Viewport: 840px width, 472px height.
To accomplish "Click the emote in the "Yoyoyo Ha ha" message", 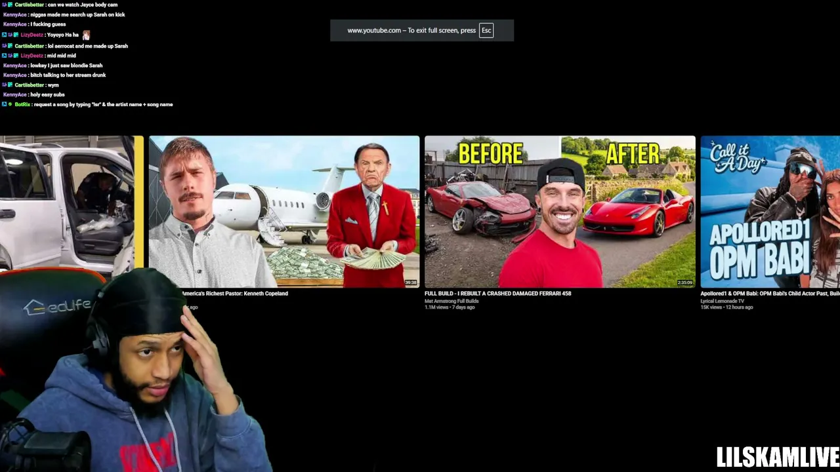I will 86,35.
